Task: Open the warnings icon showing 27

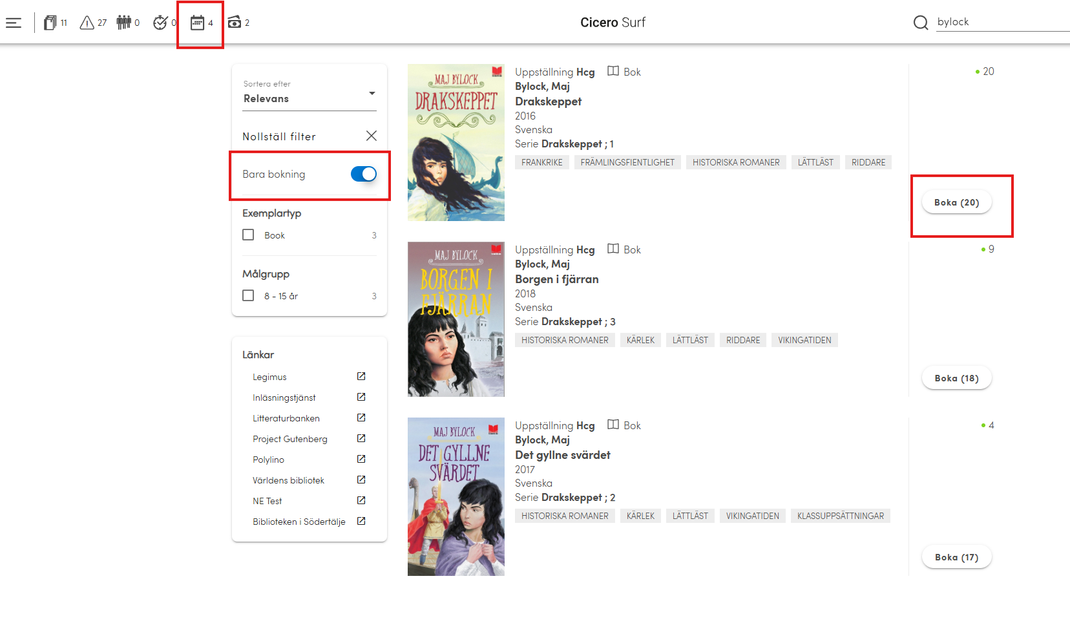Action: click(x=93, y=23)
